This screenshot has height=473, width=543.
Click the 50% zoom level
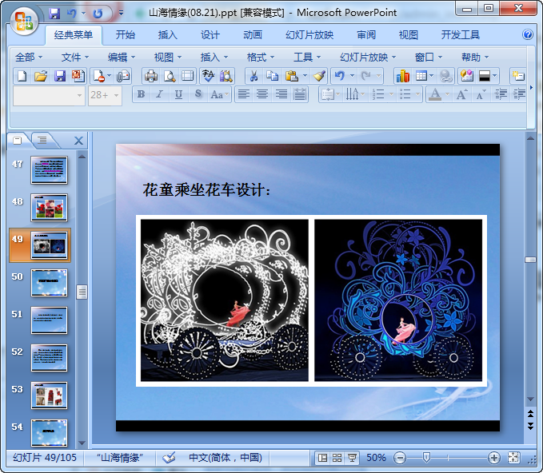coord(376,458)
